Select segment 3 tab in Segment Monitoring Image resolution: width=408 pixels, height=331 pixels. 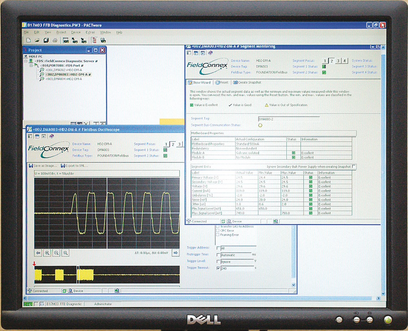coord(338,61)
